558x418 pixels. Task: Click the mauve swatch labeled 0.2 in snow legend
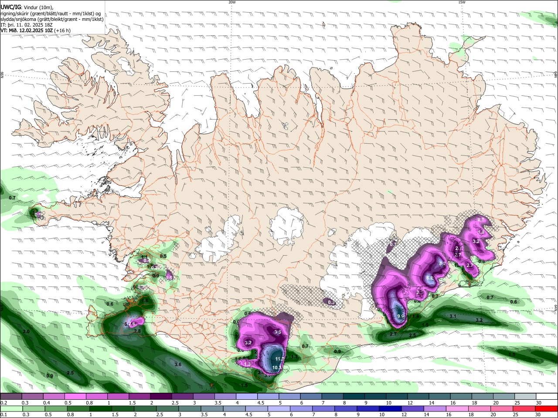point(11,396)
